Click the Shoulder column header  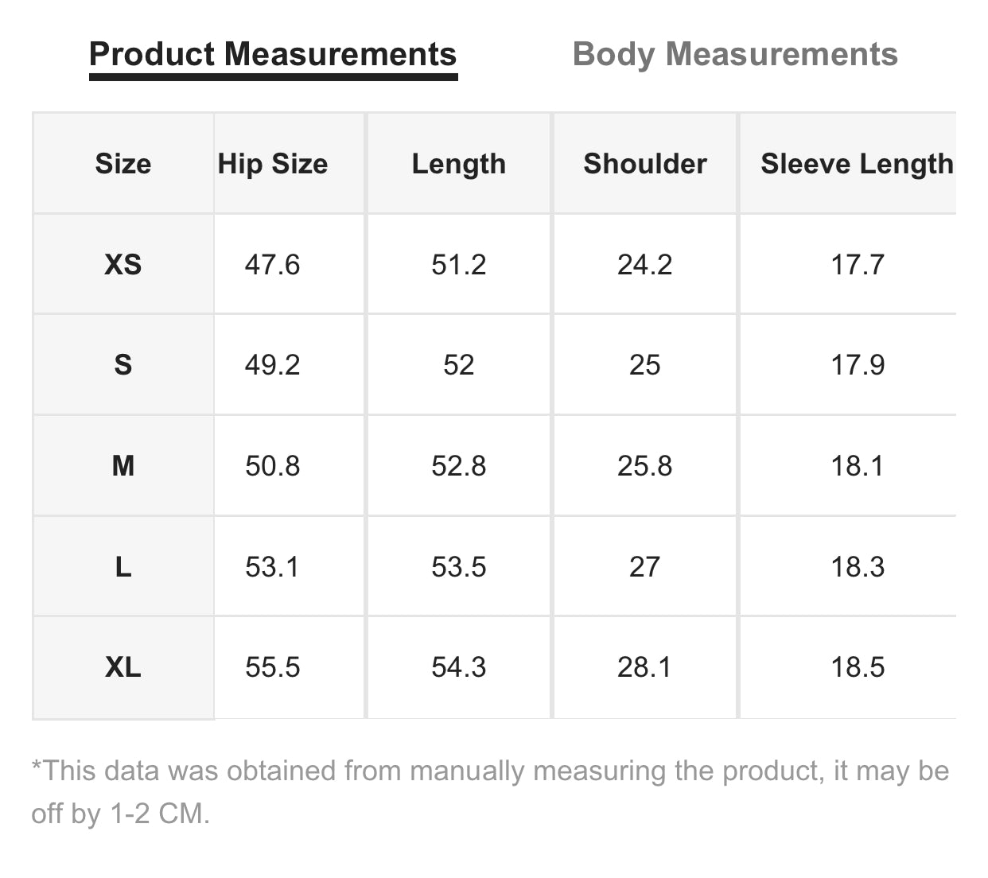(x=645, y=164)
